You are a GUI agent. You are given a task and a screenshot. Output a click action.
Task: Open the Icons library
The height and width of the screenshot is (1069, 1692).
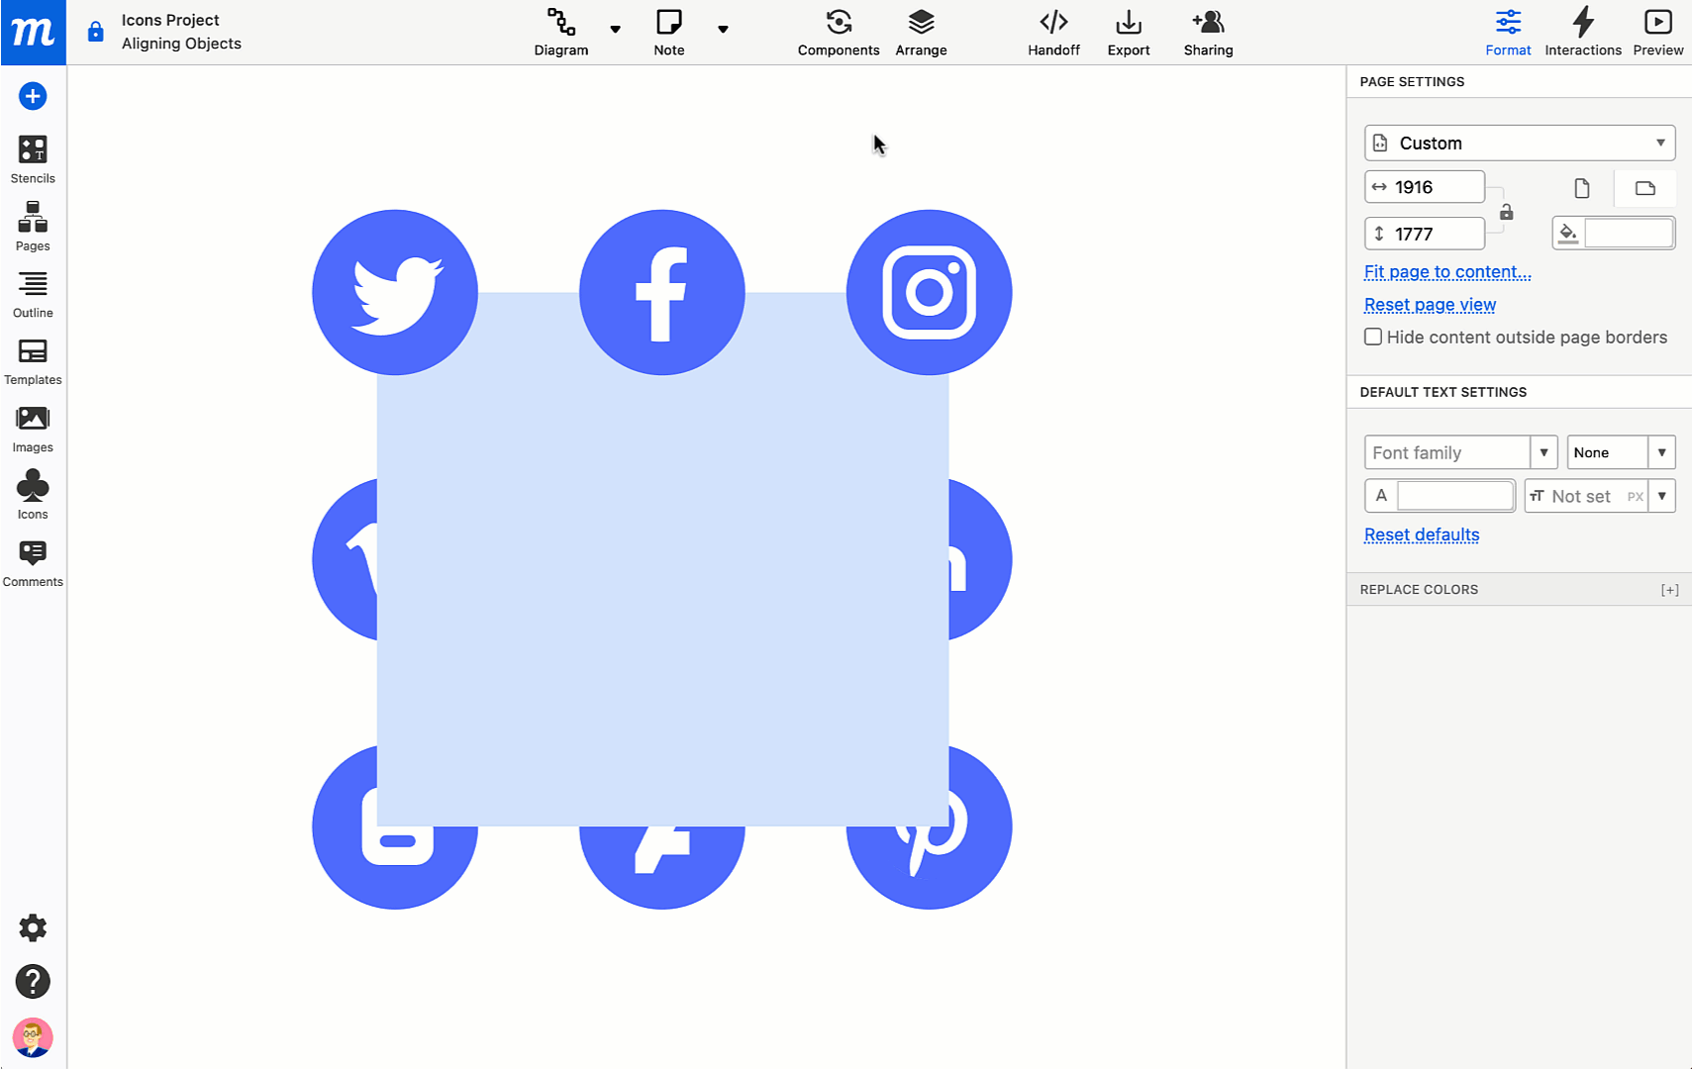[x=33, y=492]
